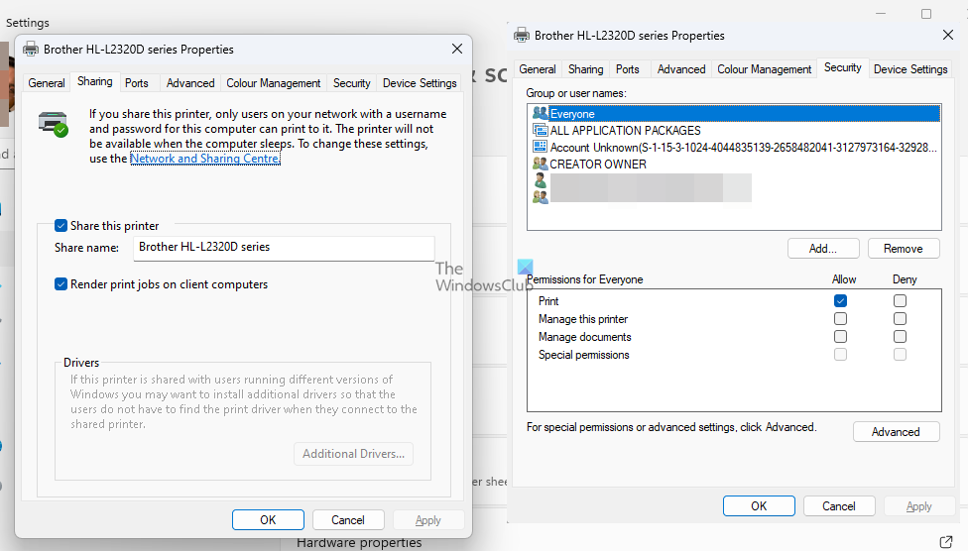The image size is (968, 551).
Task: Click Cancel in Sharing dialog
Action: 348,520
